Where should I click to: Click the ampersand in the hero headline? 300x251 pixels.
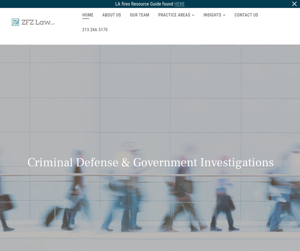[126, 163]
